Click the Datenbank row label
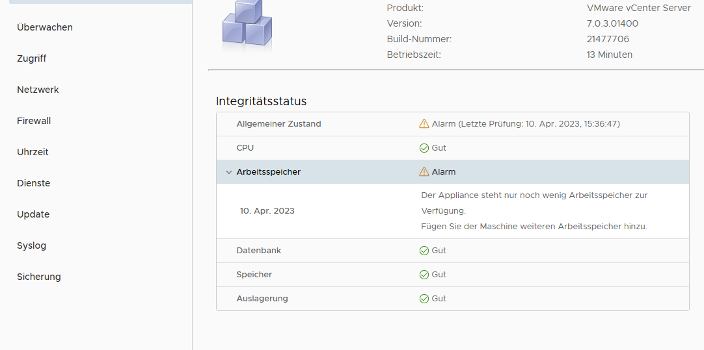This screenshot has height=350, width=704. pos(259,251)
